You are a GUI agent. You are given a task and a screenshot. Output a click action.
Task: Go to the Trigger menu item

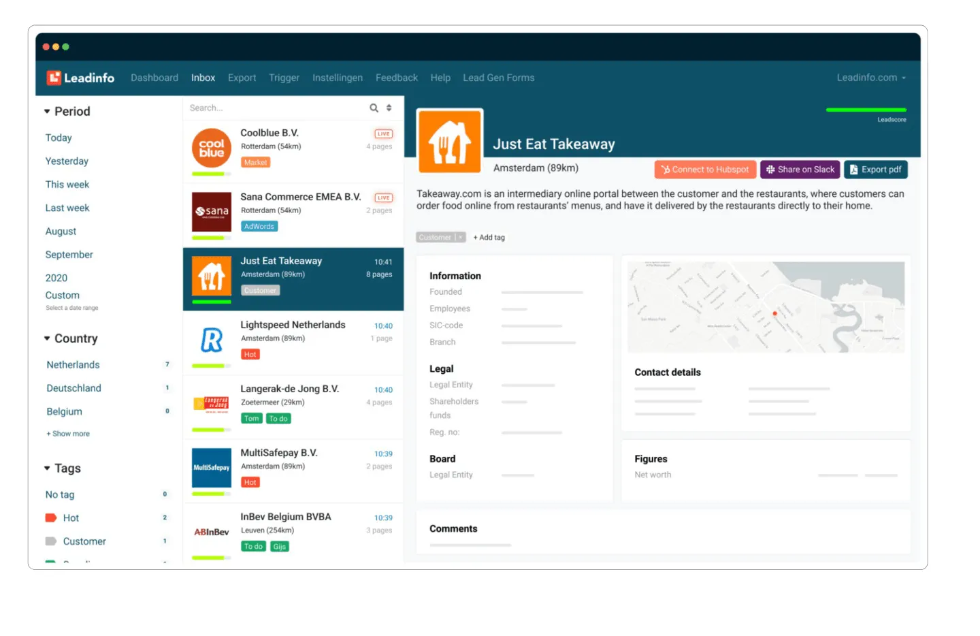(284, 78)
